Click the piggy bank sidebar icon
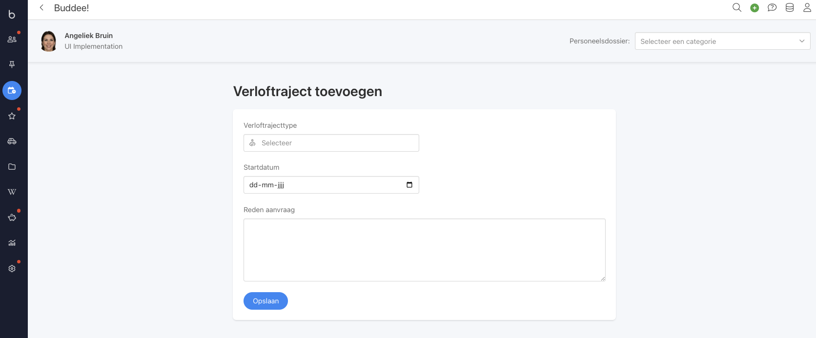This screenshot has height=338, width=816. 12,218
